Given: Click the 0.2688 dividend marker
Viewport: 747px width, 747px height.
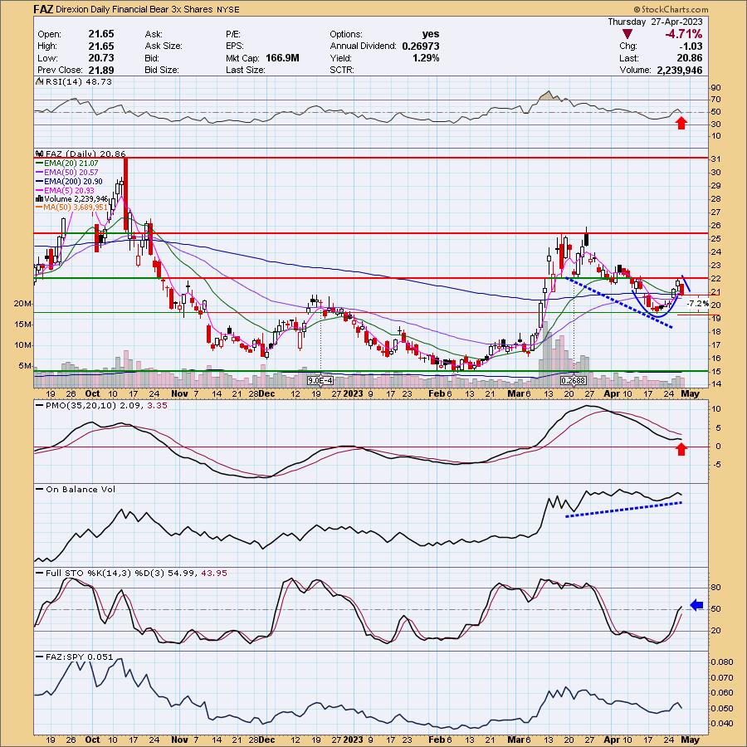Looking at the screenshot, I should click(573, 381).
